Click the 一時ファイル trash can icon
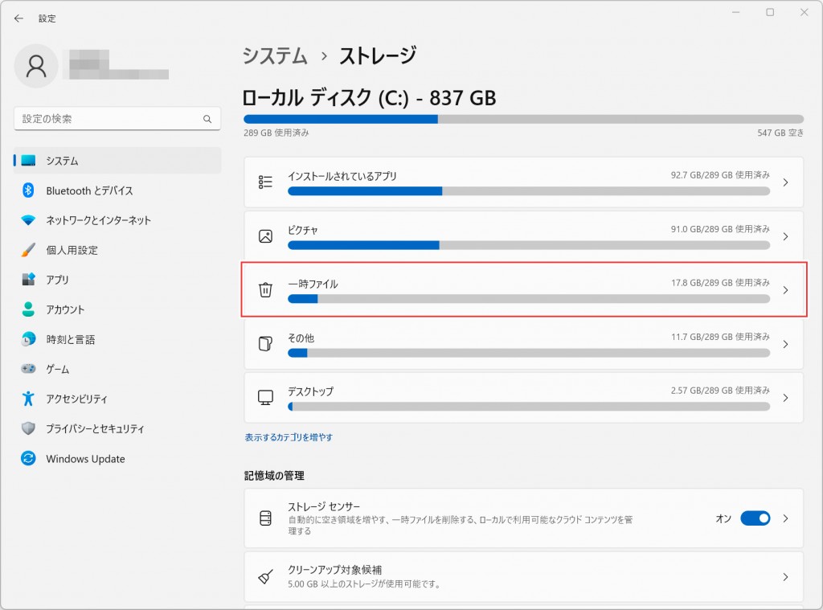Viewport: 823px width, 610px height. click(265, 290)
